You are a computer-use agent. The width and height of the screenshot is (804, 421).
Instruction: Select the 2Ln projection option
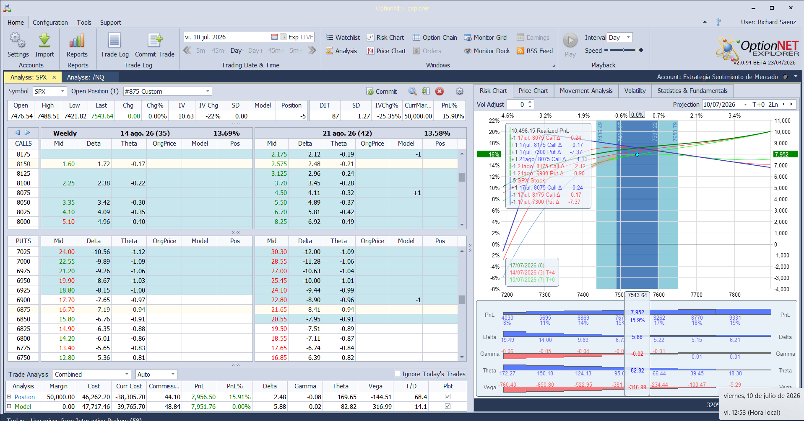pyautogui.click(x=773, y=105)
